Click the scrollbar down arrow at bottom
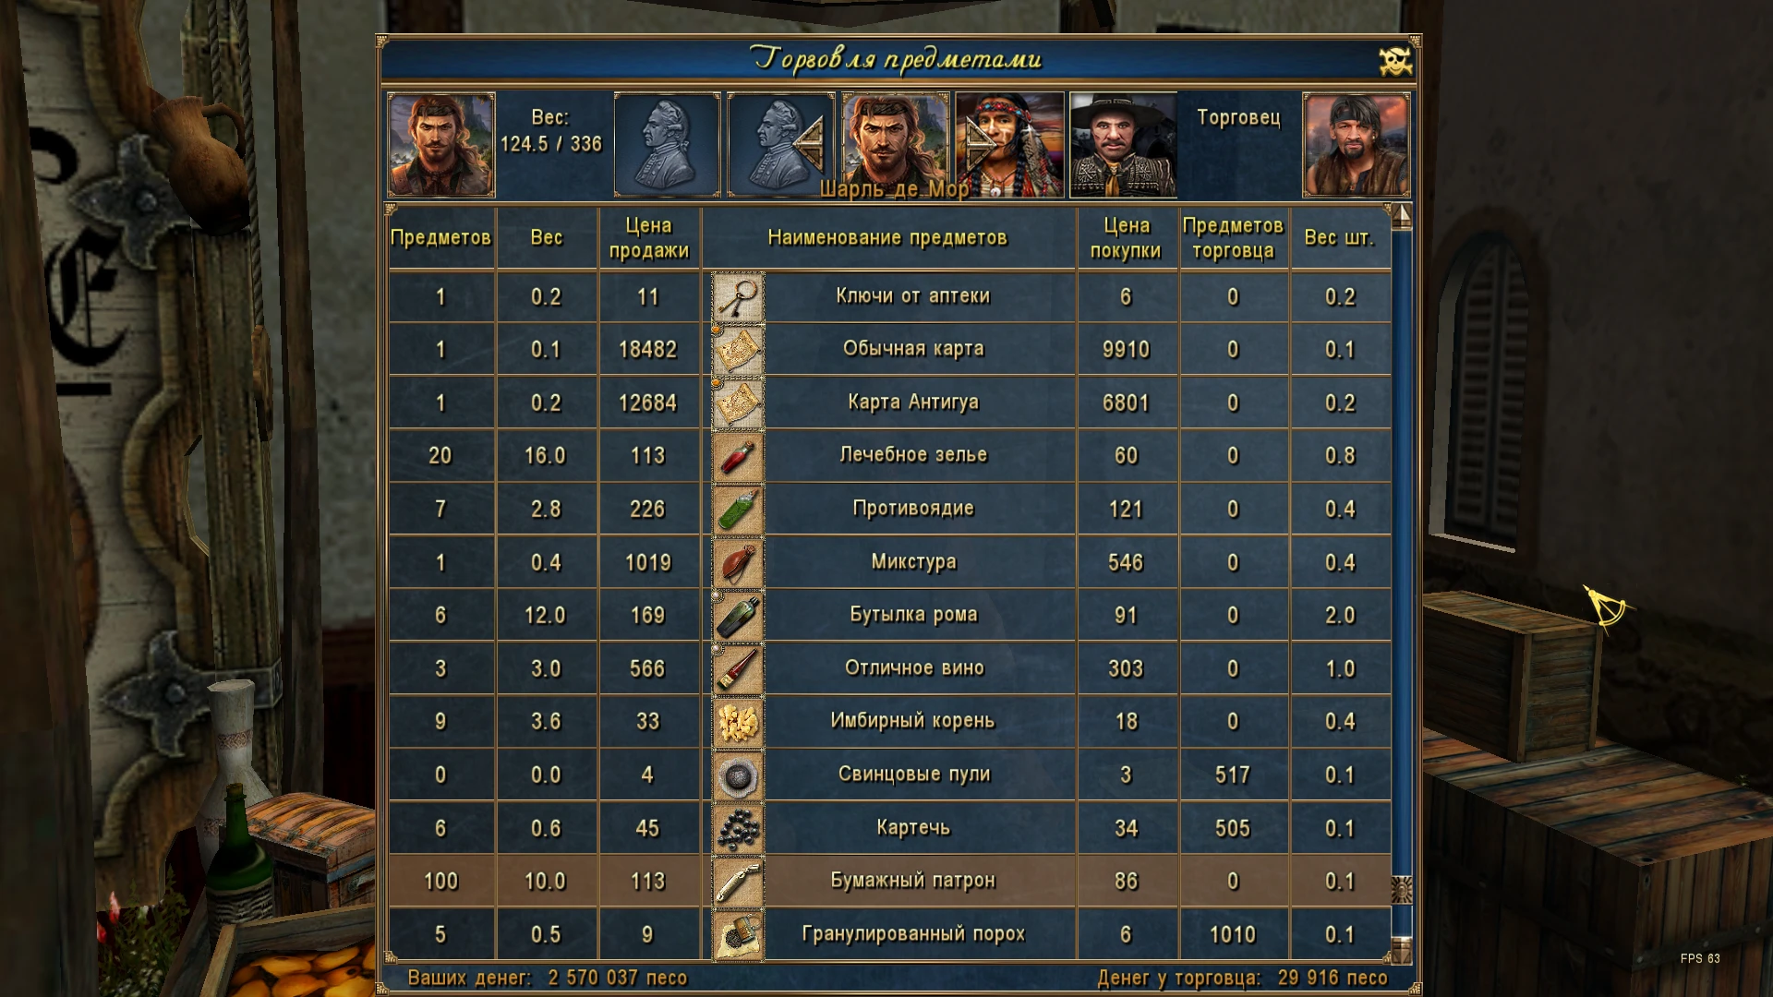The height and width of the screenshot is (997, 1773). coord(1402,950)
